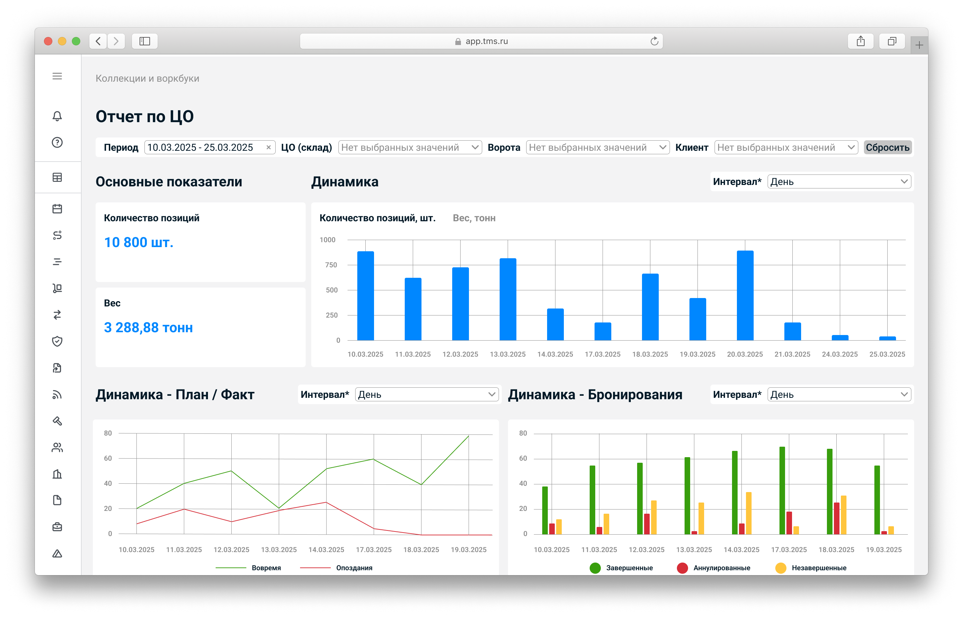
Task: Open the hamburger menu in the sidebar
Action: click(57, 76)
